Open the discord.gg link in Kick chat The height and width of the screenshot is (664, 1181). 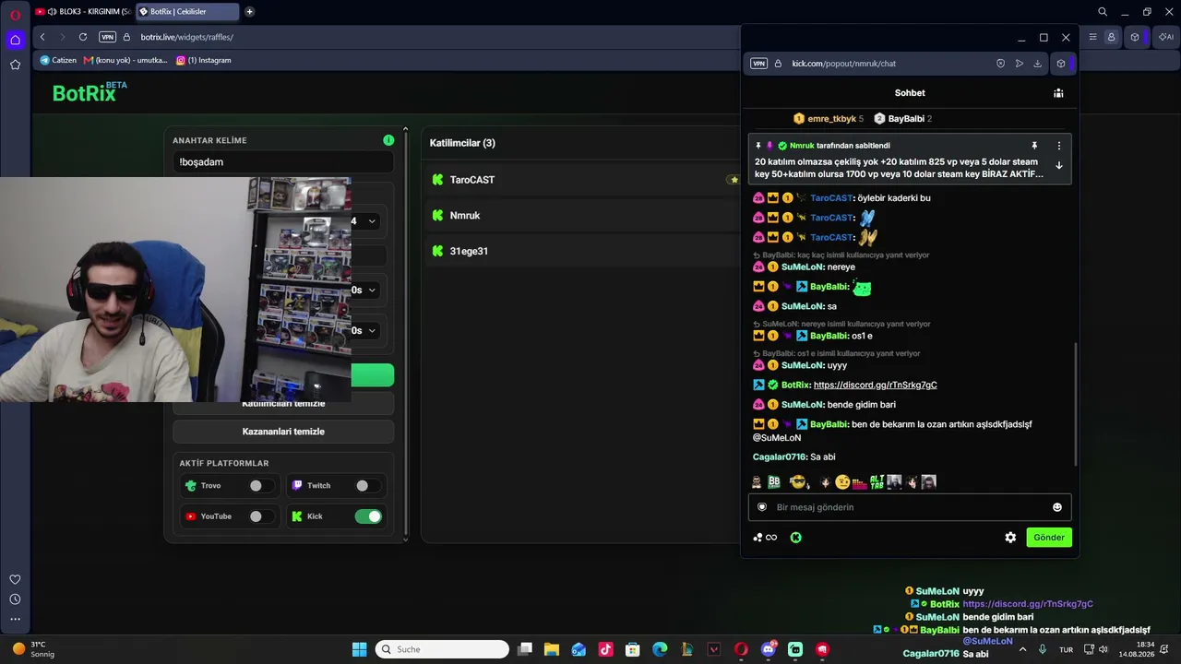(x=876, y=385)
